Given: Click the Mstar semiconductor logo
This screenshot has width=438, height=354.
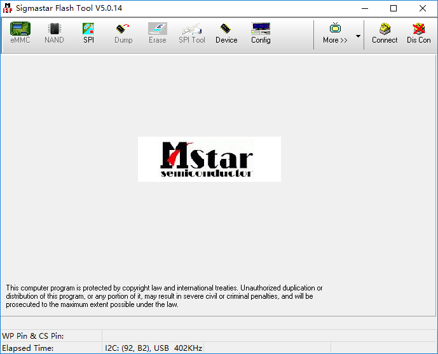Looking at the screenshot, I should pyautogui.click(x=209, y=159).
